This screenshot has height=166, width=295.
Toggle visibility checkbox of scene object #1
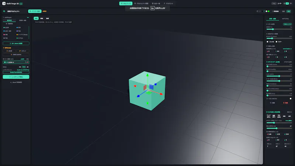5,62
